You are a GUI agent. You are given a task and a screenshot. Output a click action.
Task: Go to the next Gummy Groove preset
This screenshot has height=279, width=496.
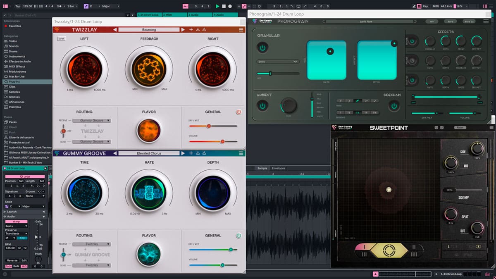[x=183, y=153]
